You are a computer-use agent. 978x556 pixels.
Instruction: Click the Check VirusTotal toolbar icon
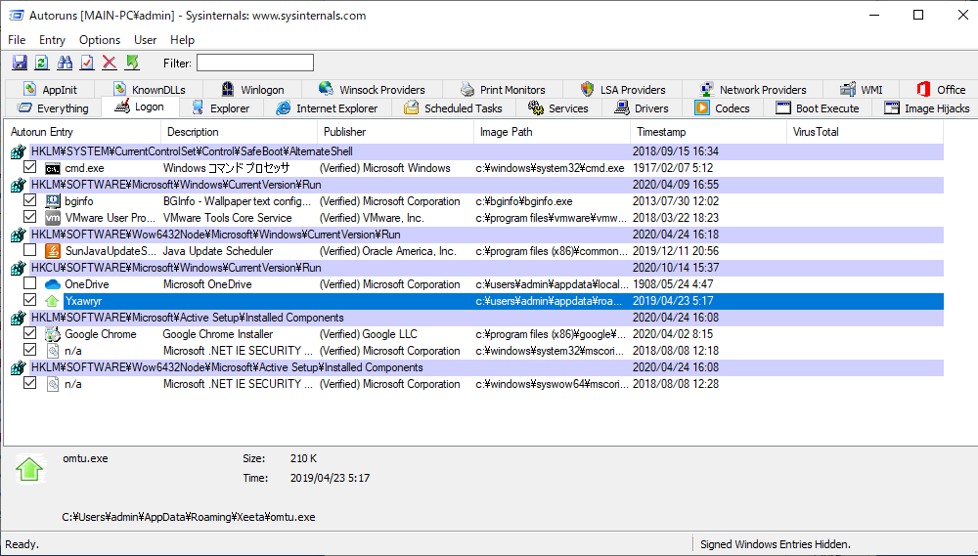coord(87,63)
